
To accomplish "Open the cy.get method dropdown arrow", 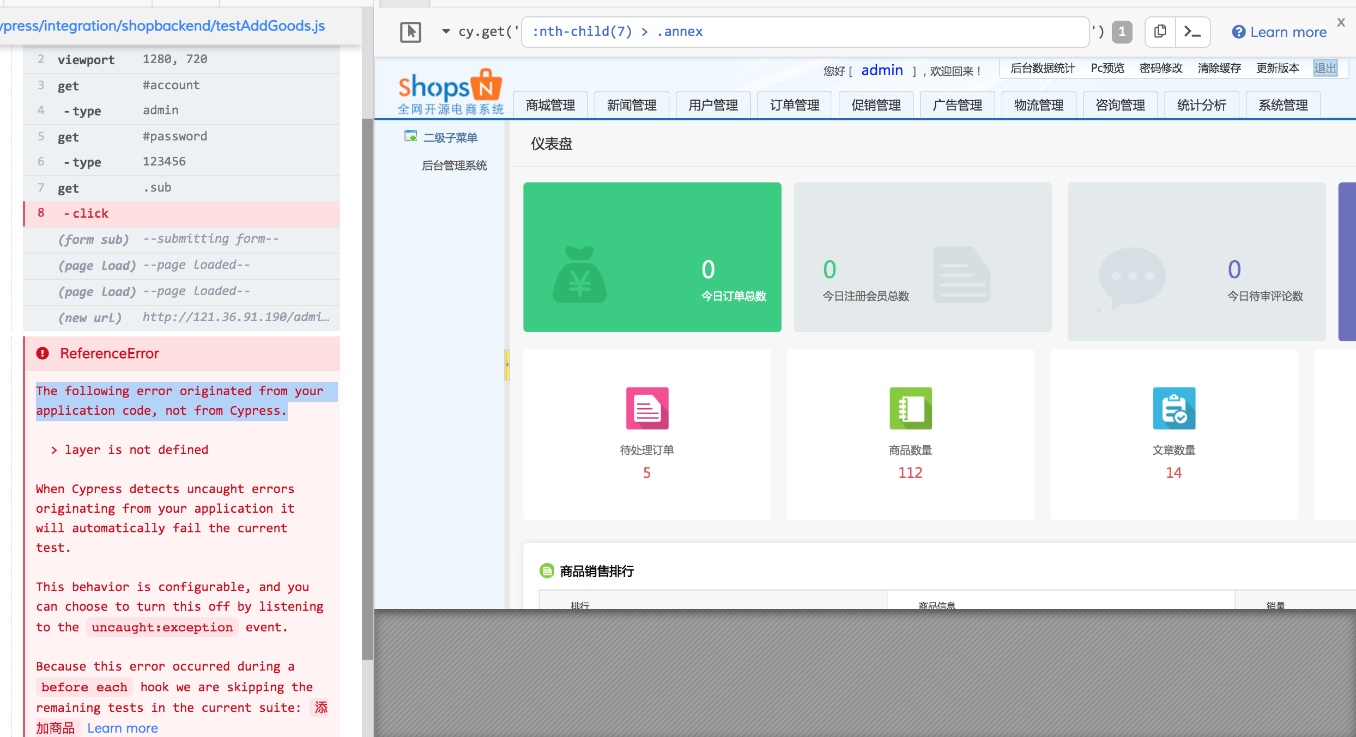I will coord(446,32).
